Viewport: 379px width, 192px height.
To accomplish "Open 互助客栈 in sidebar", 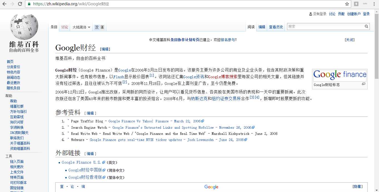I will [x=17, y=117].
